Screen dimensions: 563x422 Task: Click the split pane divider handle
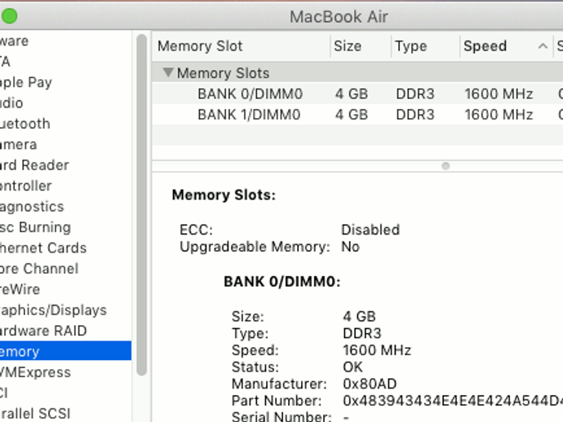[x=446, y=166]
